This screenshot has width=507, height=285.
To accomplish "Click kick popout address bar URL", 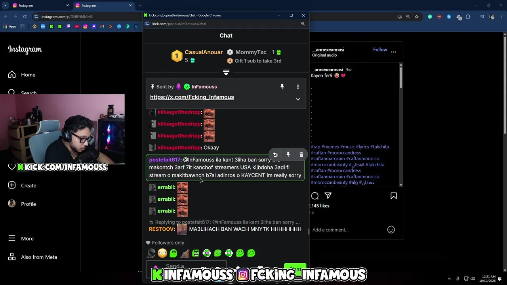I will pyautogui.click(x=179, y=24).
